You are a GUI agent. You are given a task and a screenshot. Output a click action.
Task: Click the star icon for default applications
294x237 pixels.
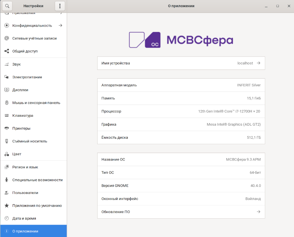[7, 206]
